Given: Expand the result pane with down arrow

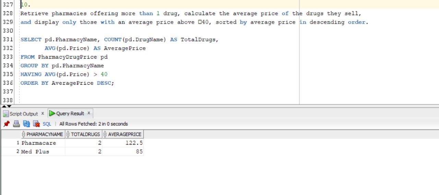Looking at the screenshot, I should click(9, 106).
